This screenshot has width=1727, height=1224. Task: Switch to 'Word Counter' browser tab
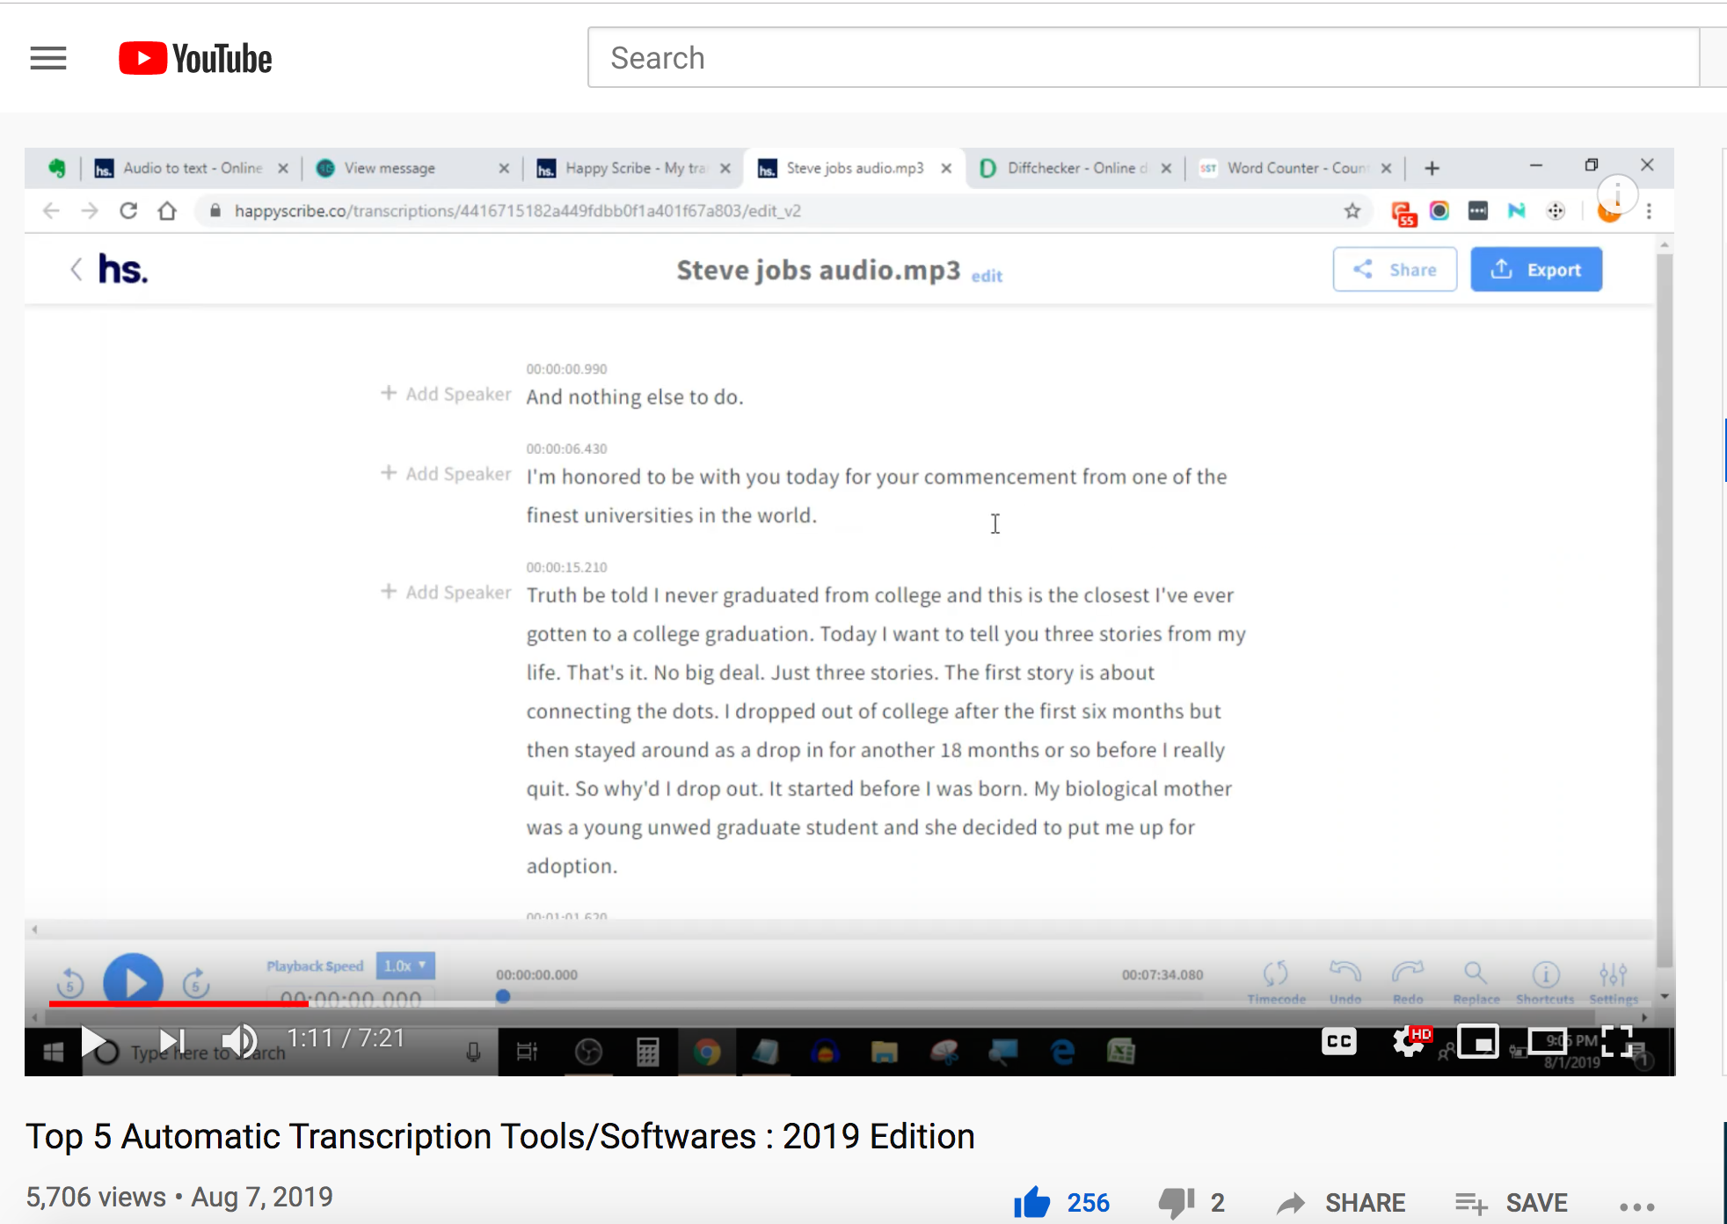pos(1296,168)
